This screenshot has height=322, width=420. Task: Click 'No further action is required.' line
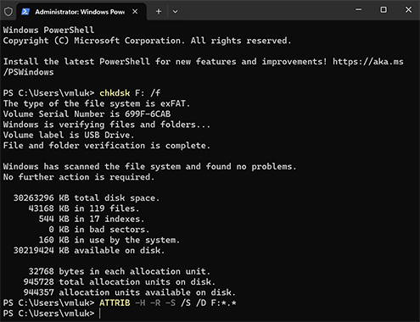pos(79,177)
